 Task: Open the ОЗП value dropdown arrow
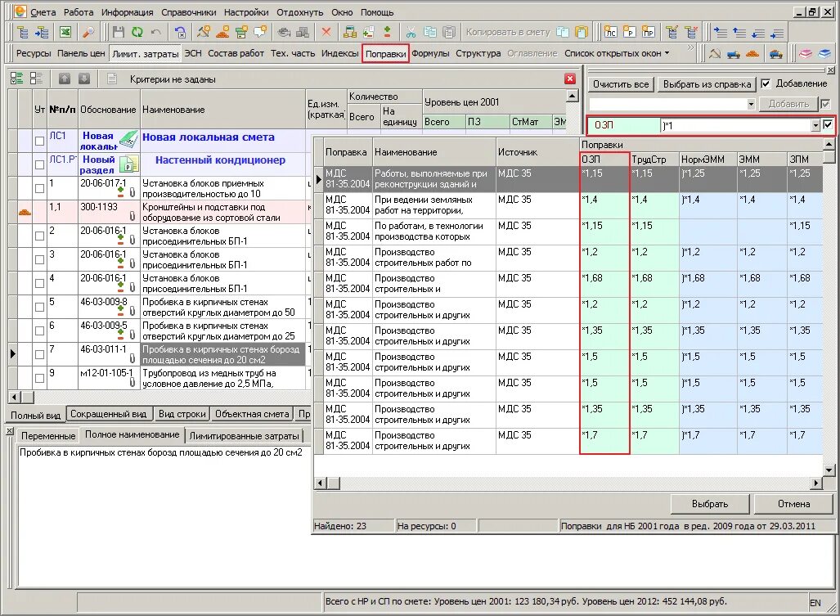(815, 125)
